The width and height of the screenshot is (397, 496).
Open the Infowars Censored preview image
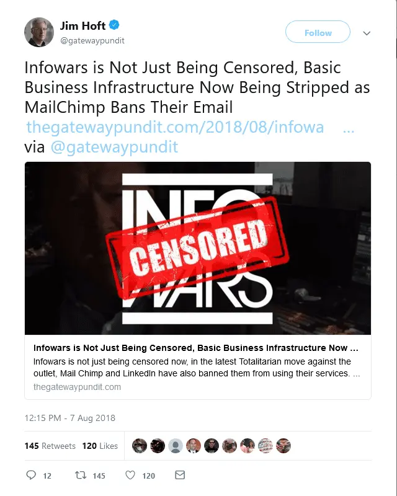[198, 249]
